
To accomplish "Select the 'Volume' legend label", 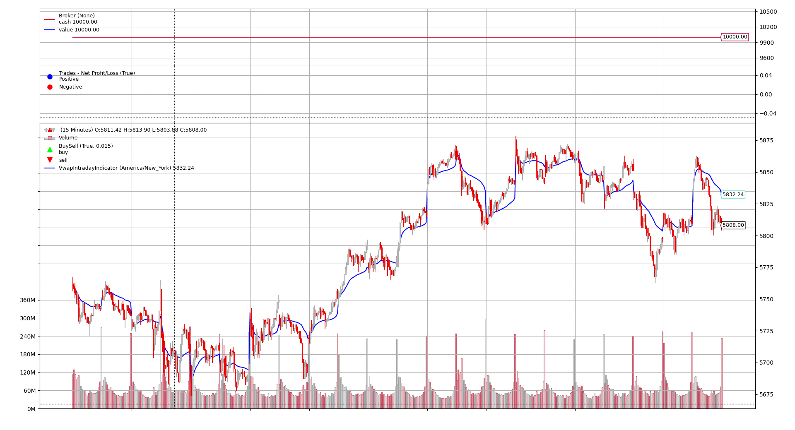I will [x=68, y=138].
